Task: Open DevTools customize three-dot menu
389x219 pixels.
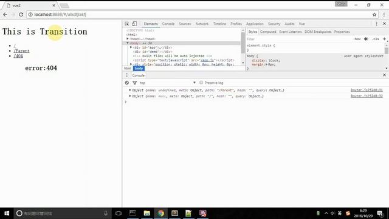Action: pos(376,24)
